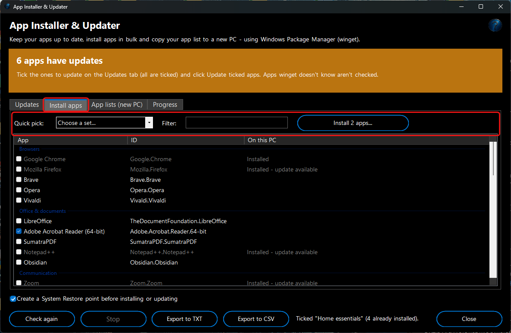The image size is (511, 333).
Task: Click the Check again button
Action: [x=42, y=319]
